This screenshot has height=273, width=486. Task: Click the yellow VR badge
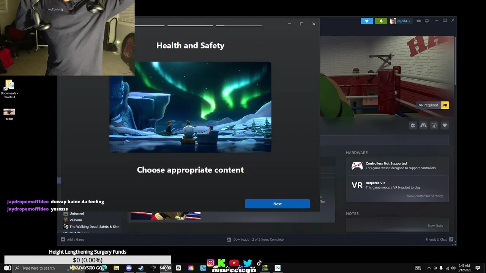pos(445,105)
